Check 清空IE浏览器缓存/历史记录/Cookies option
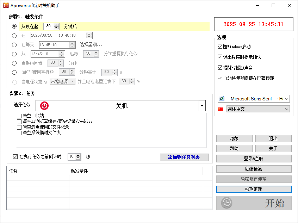 (19, 122)
